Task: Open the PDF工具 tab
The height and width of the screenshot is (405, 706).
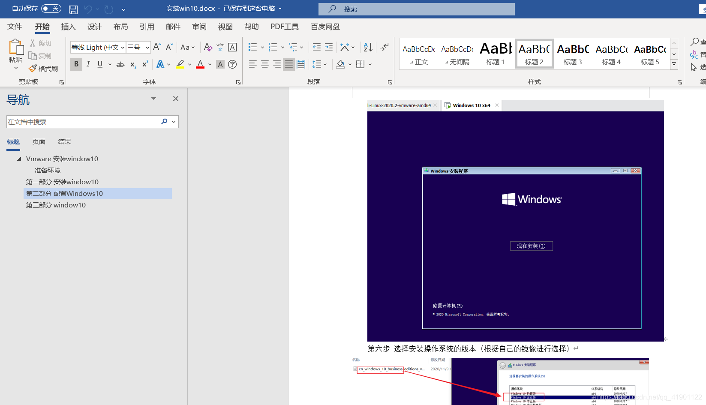Action: coord(285,27)
